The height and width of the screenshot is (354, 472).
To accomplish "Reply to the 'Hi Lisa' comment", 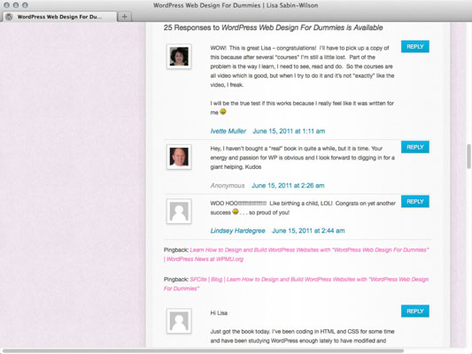I will point(415,311).
